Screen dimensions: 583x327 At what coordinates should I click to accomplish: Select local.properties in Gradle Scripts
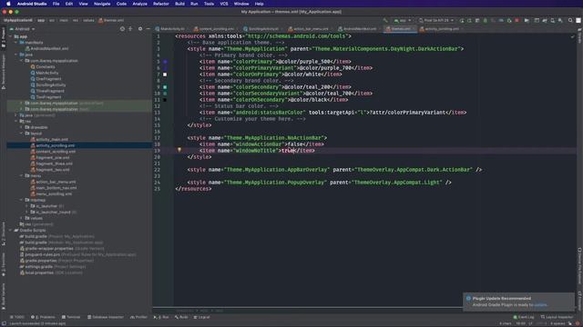(x=51, y=272)
